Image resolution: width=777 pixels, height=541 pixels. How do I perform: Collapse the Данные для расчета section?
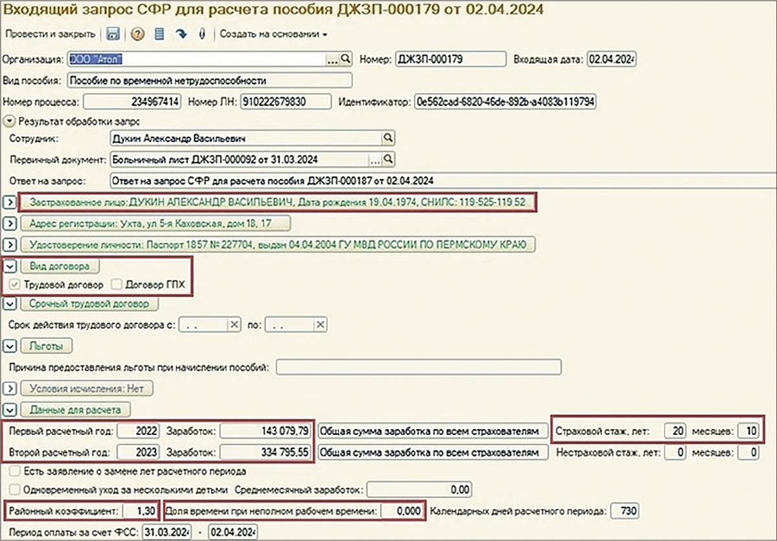(x=10, y=410)
